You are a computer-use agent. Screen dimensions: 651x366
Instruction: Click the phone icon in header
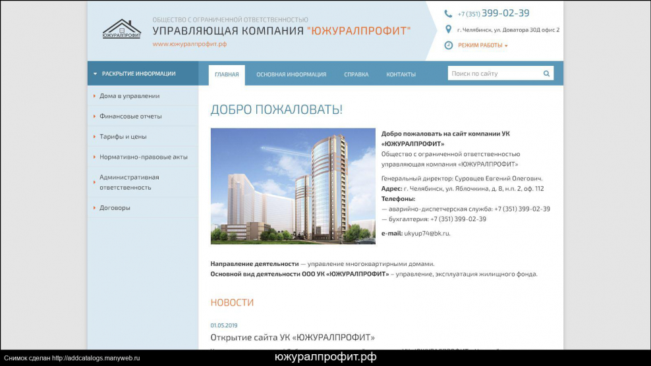[x=448, y=14]
